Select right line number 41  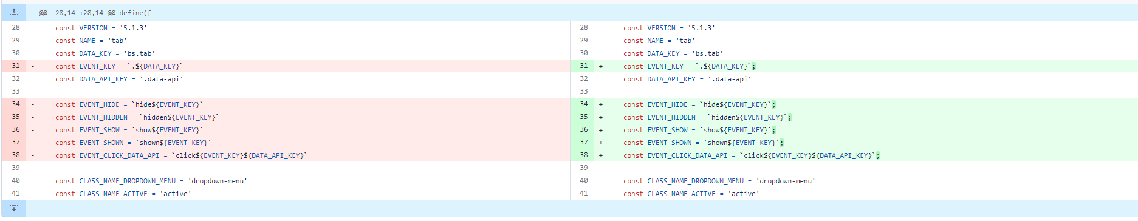coord(584,193)
